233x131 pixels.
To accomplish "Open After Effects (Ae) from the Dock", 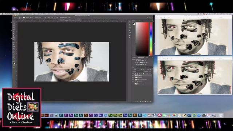I will tap(71, 115).
